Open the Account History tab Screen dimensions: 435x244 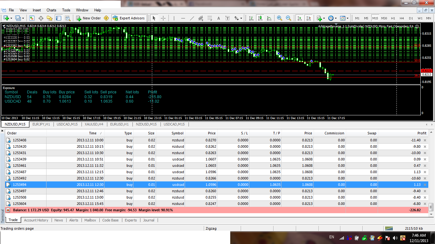tap(36, 220)
